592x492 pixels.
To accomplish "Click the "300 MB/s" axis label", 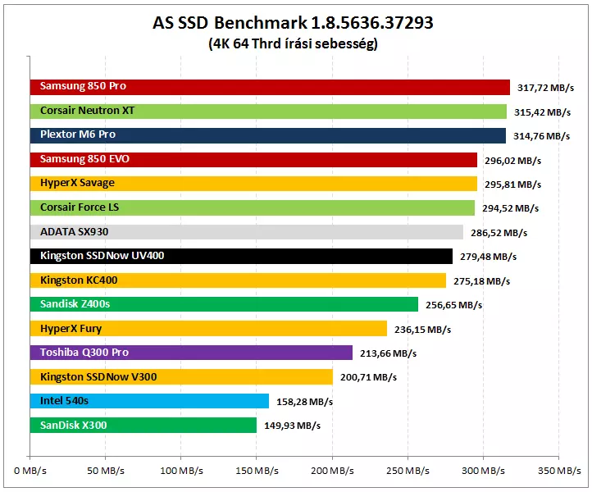I will pyautogui.click(x=483, y=471).
